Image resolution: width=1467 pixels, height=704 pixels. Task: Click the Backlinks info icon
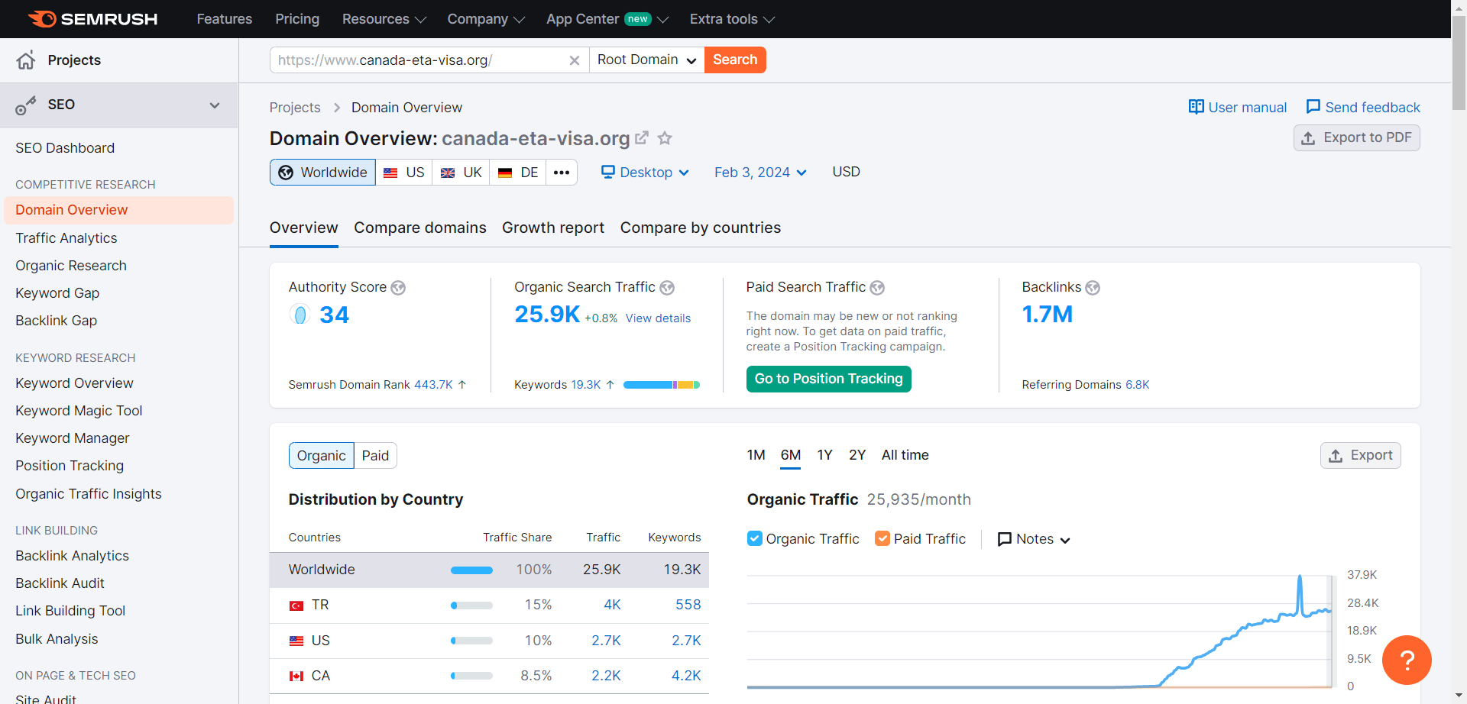[x=1093, y=288]
